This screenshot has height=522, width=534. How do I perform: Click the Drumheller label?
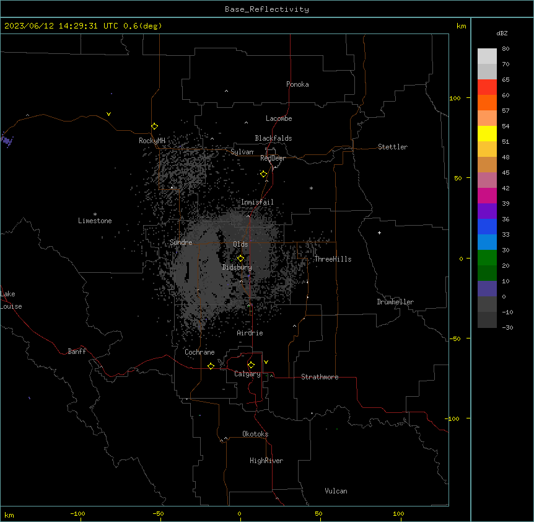395,302
